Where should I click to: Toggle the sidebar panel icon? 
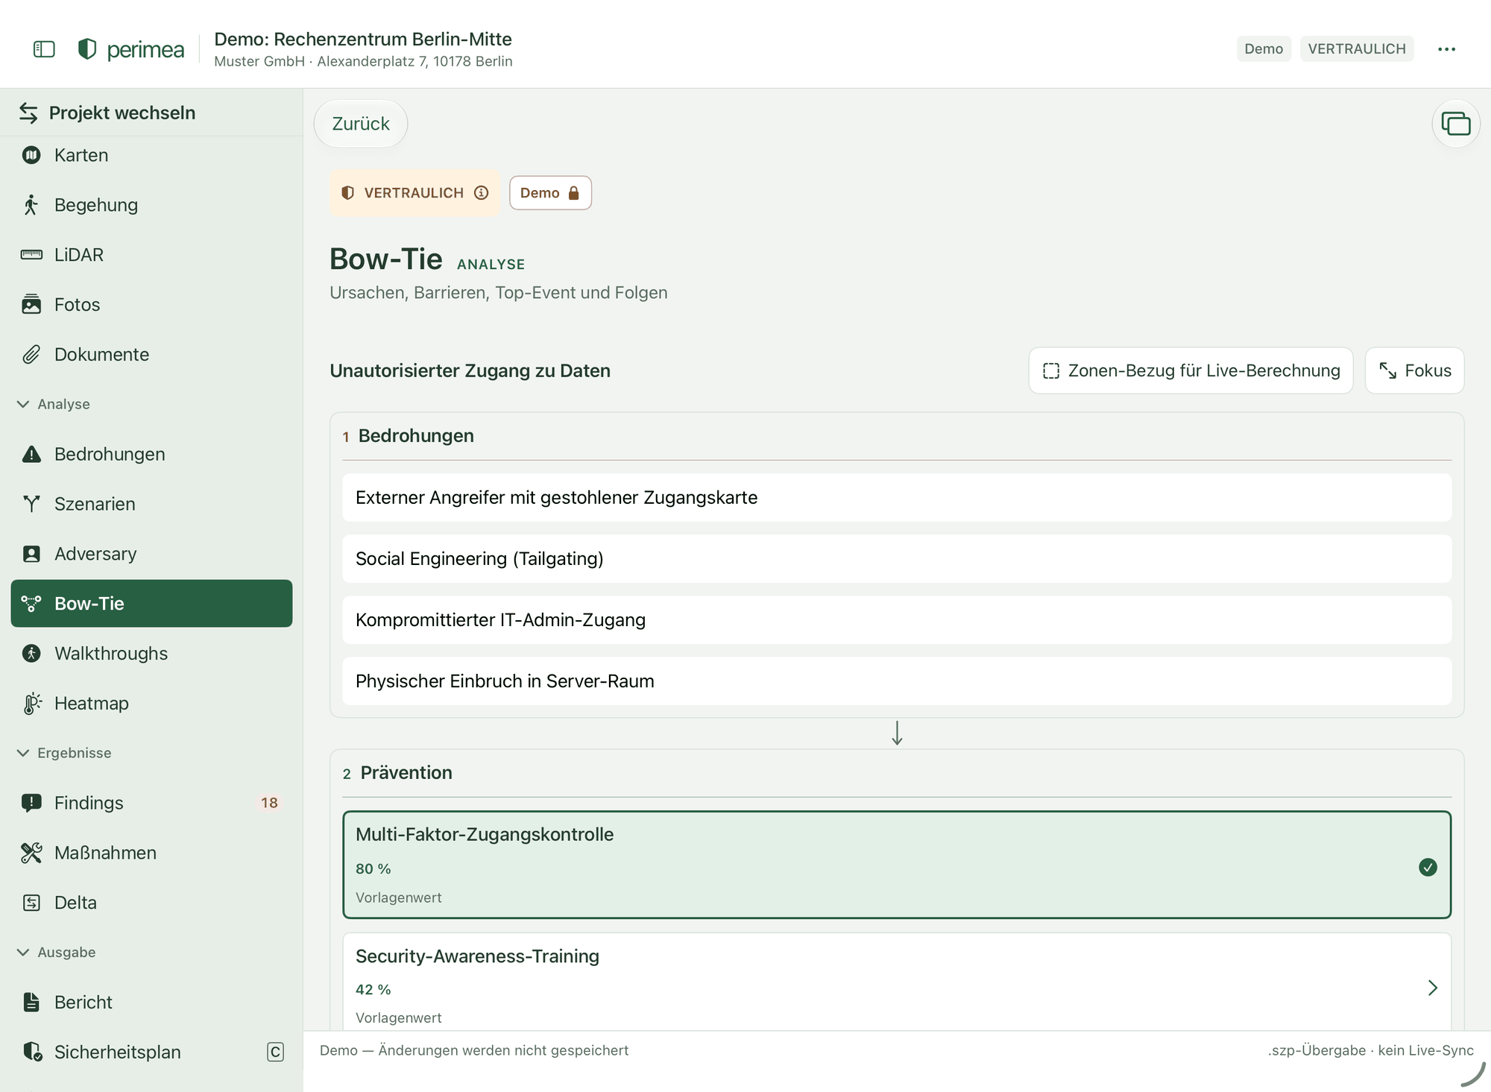pos(44,49)
